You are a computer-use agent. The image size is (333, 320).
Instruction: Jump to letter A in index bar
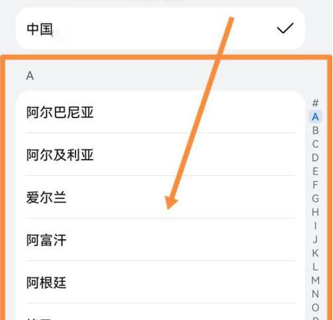pyautogui.click(x=315, y=117)
